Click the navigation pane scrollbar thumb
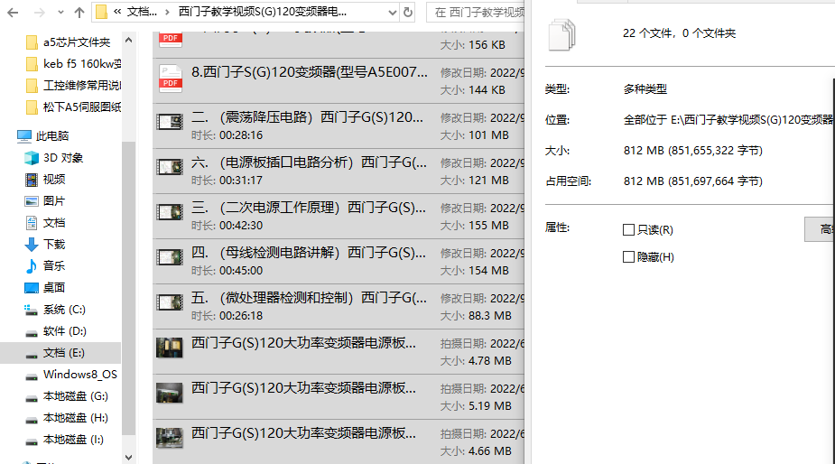 coord(128,288)
